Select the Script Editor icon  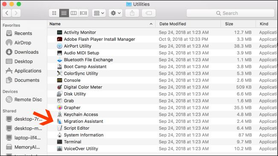tap(60, 128)
